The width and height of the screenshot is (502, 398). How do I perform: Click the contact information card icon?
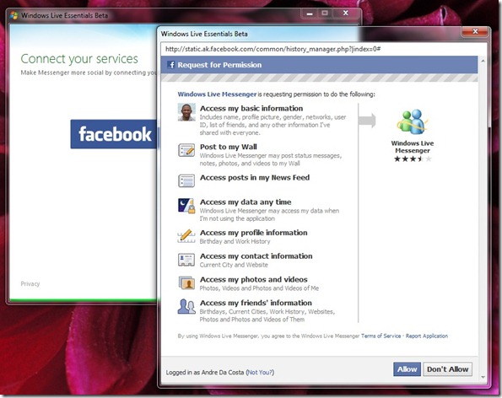click(186, 260)
